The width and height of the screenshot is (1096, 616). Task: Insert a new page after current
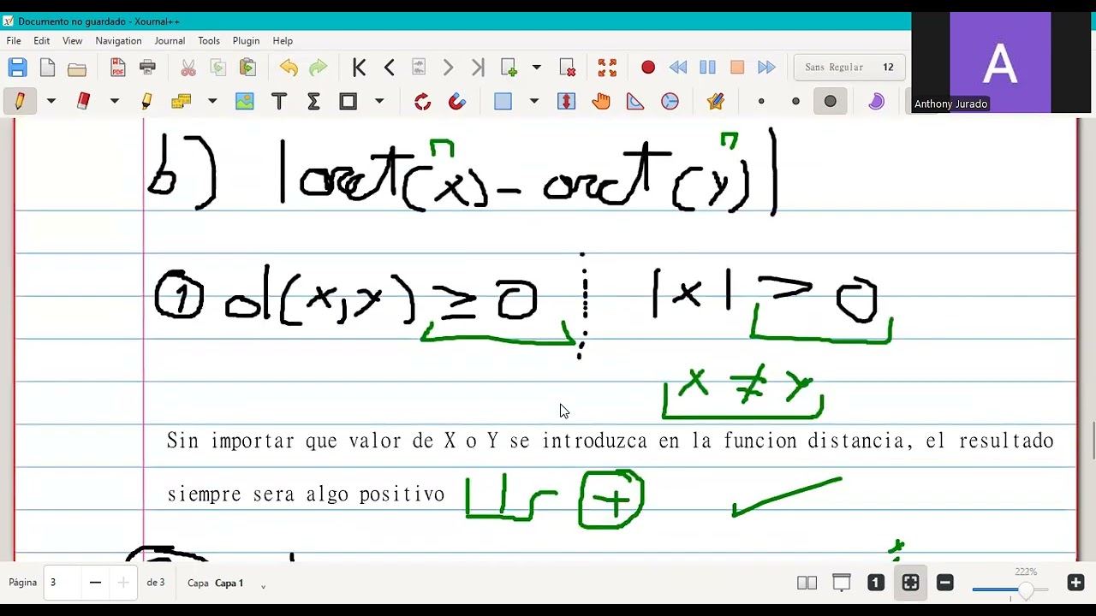(509, 68)
